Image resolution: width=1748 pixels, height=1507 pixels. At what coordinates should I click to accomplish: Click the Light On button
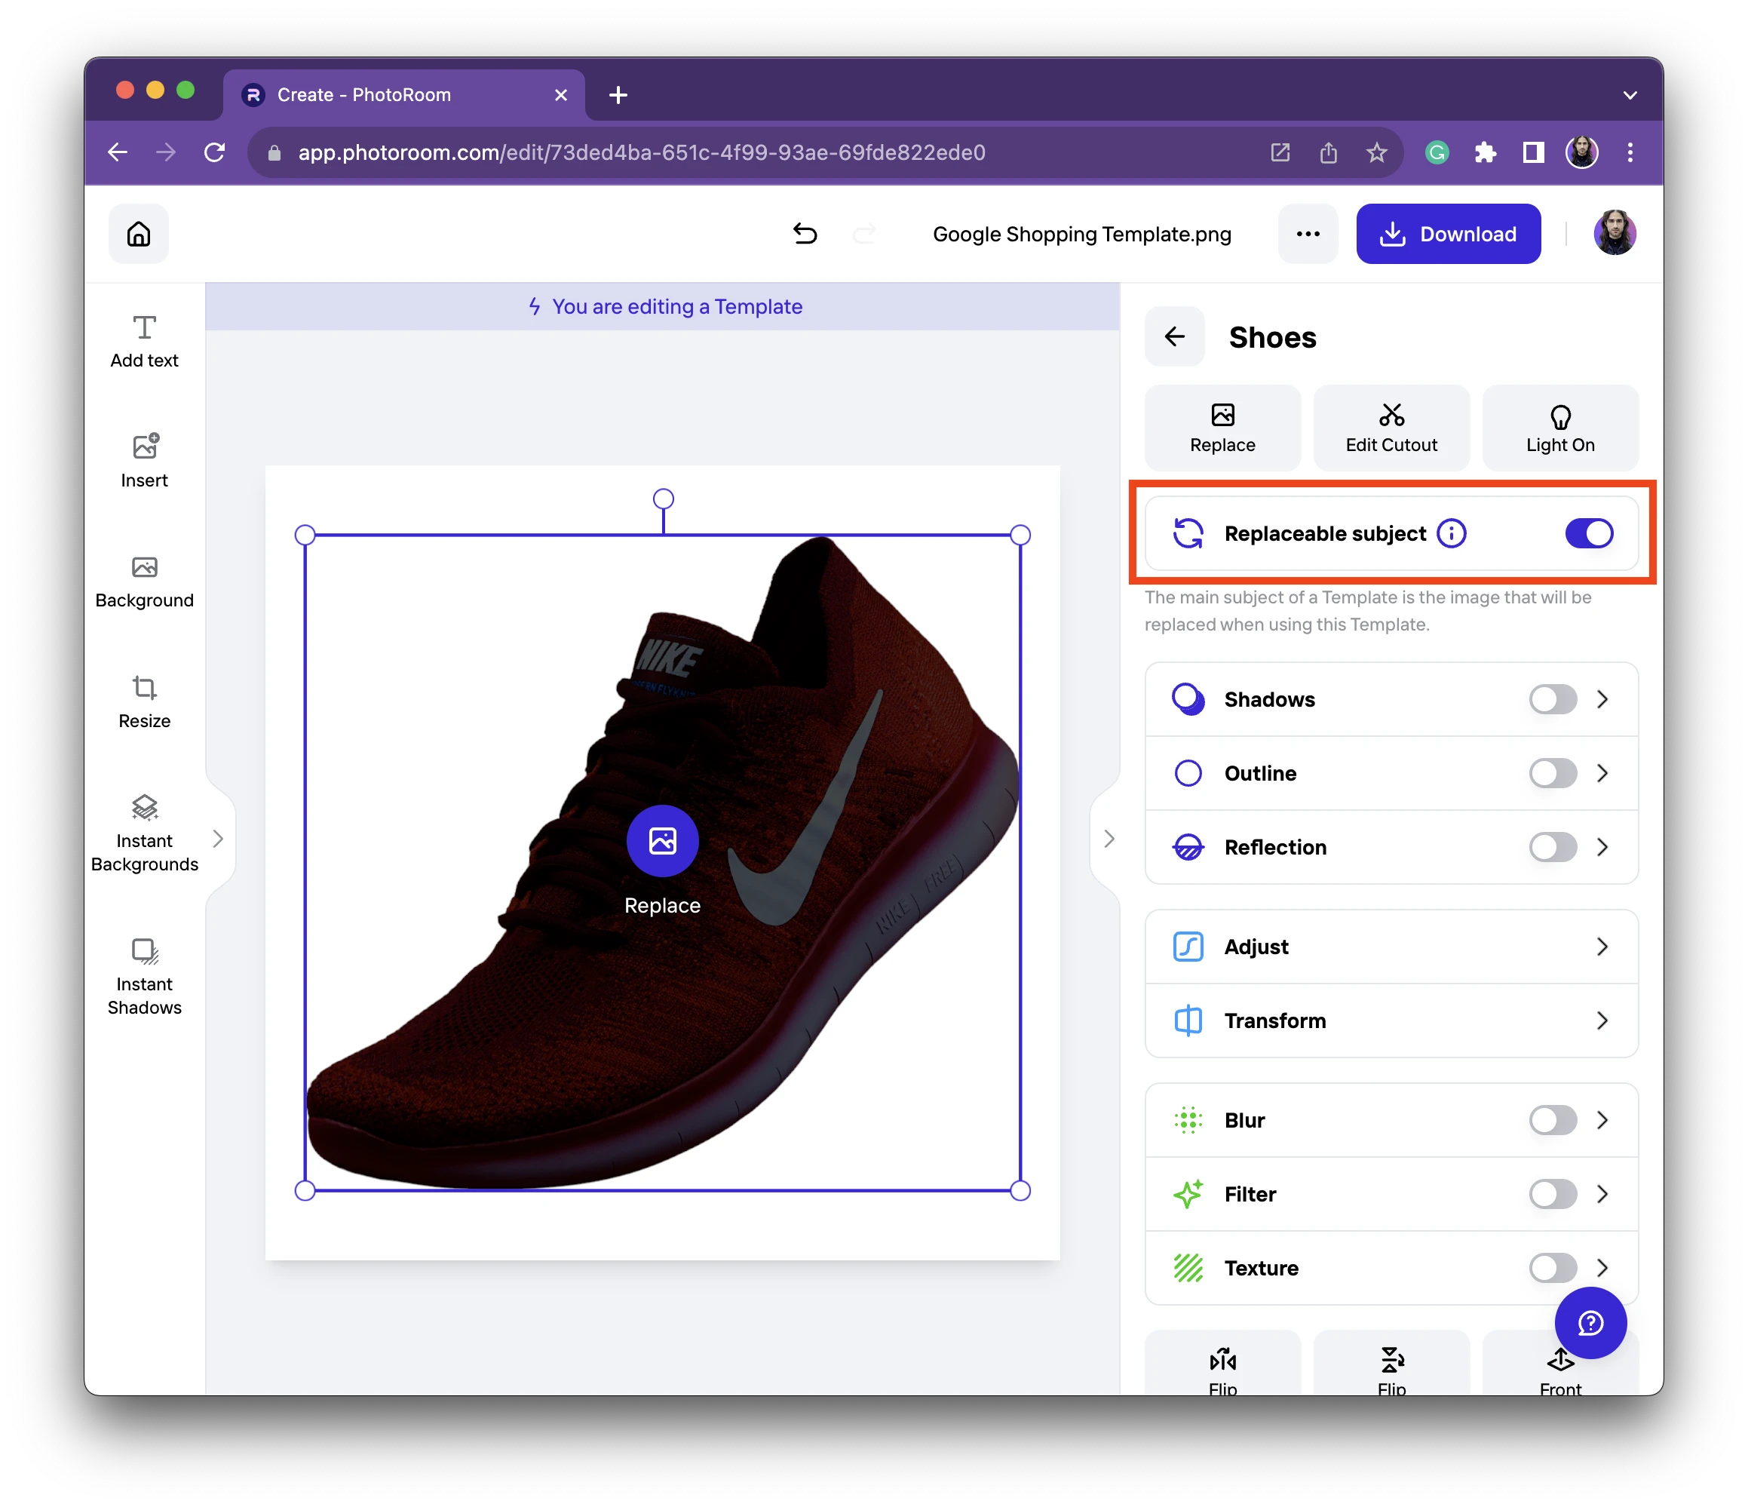[x=1560, y=428]
